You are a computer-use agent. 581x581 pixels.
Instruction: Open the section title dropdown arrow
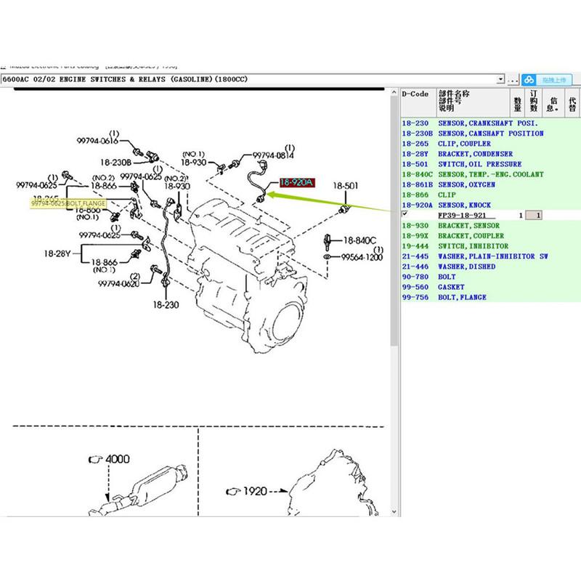502,79
